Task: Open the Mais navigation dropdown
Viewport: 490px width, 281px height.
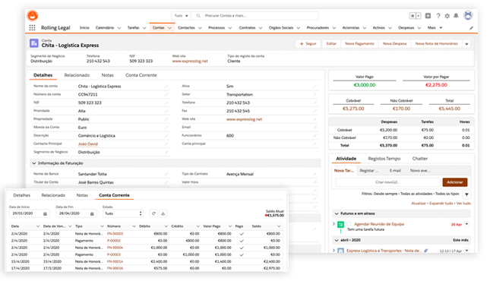Action: pos(435,28)
